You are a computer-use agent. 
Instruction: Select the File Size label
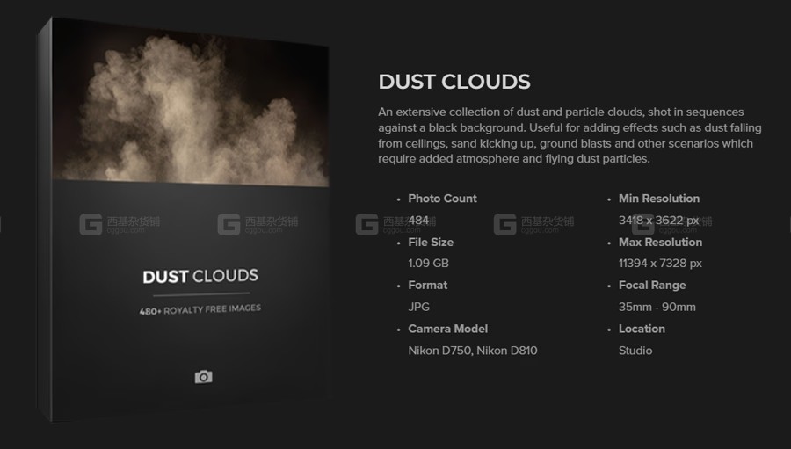(430, 242)
